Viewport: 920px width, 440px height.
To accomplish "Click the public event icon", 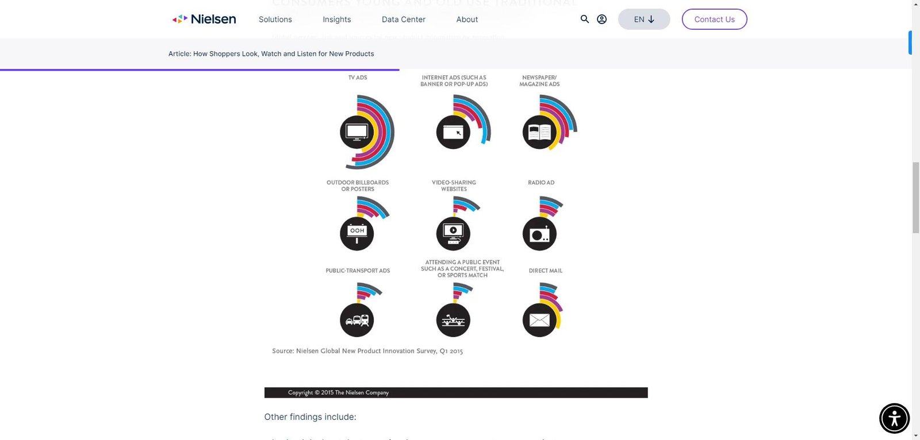I will [x=453, y=320].
